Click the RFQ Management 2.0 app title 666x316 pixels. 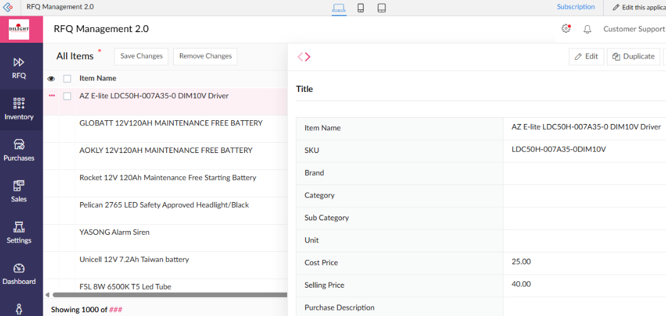(101, 29)
